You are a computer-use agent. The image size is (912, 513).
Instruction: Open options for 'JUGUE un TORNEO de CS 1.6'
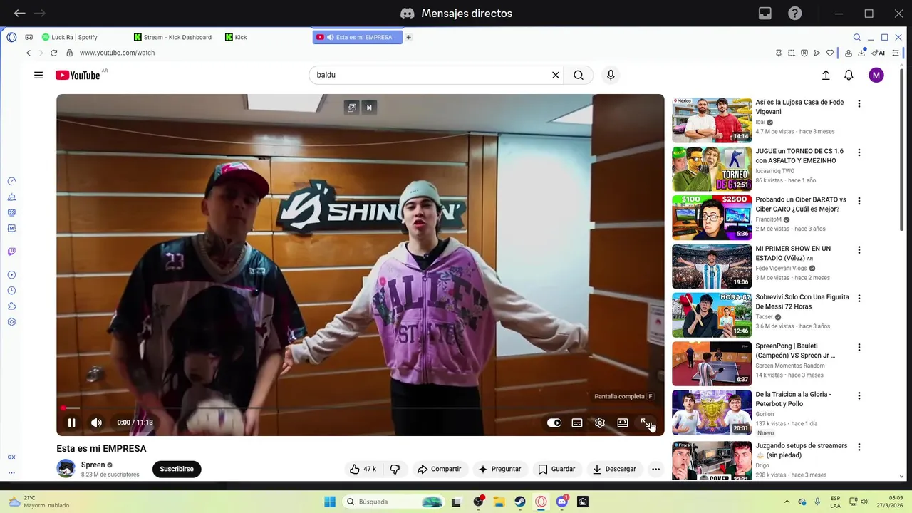[x=859, y=152]
